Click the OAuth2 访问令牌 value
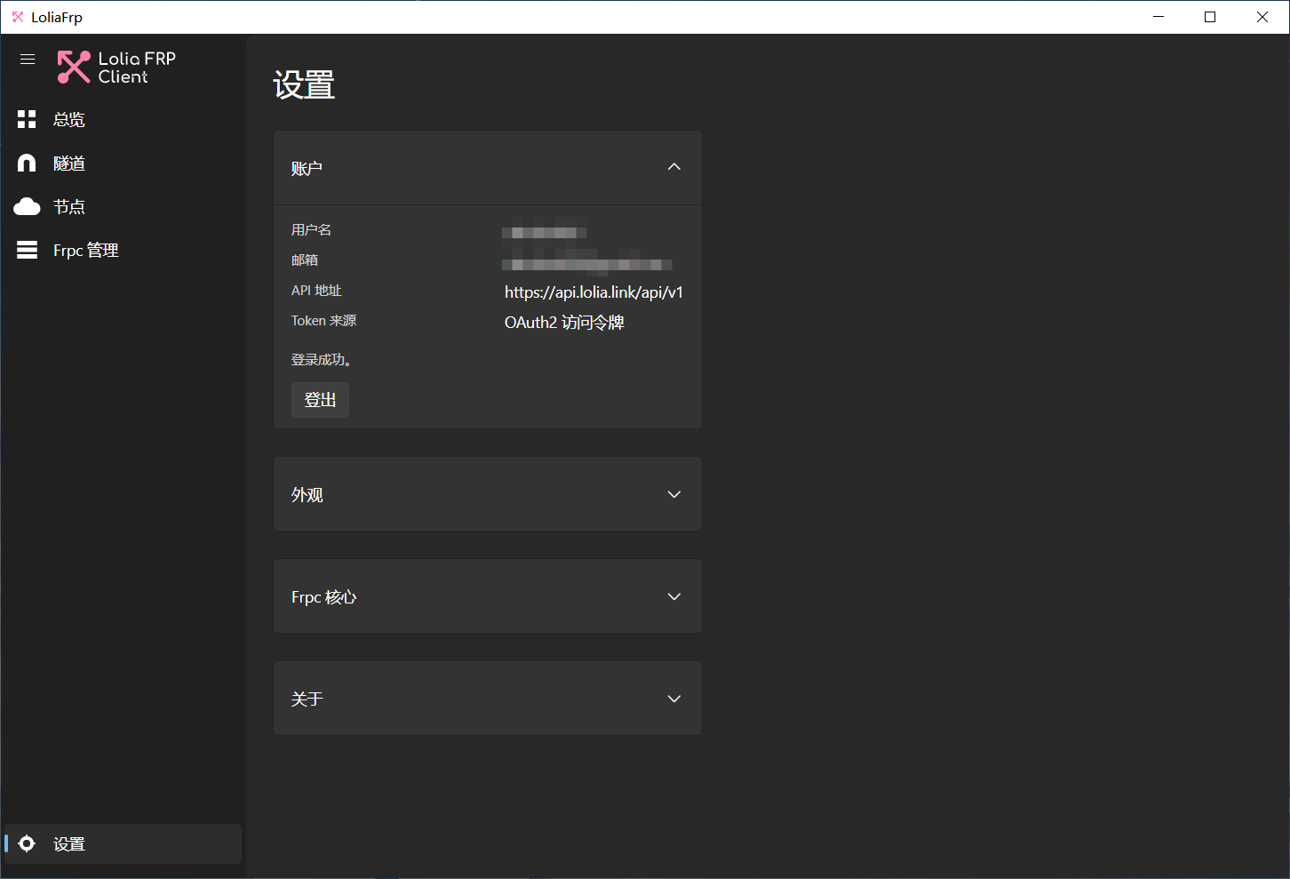The height and width of the screenshot is (879, 1290). pos(564,323)
